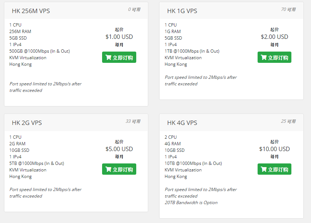Click the 25 可用 availability label
The image size is (311, 223).
tap(288, 121)
